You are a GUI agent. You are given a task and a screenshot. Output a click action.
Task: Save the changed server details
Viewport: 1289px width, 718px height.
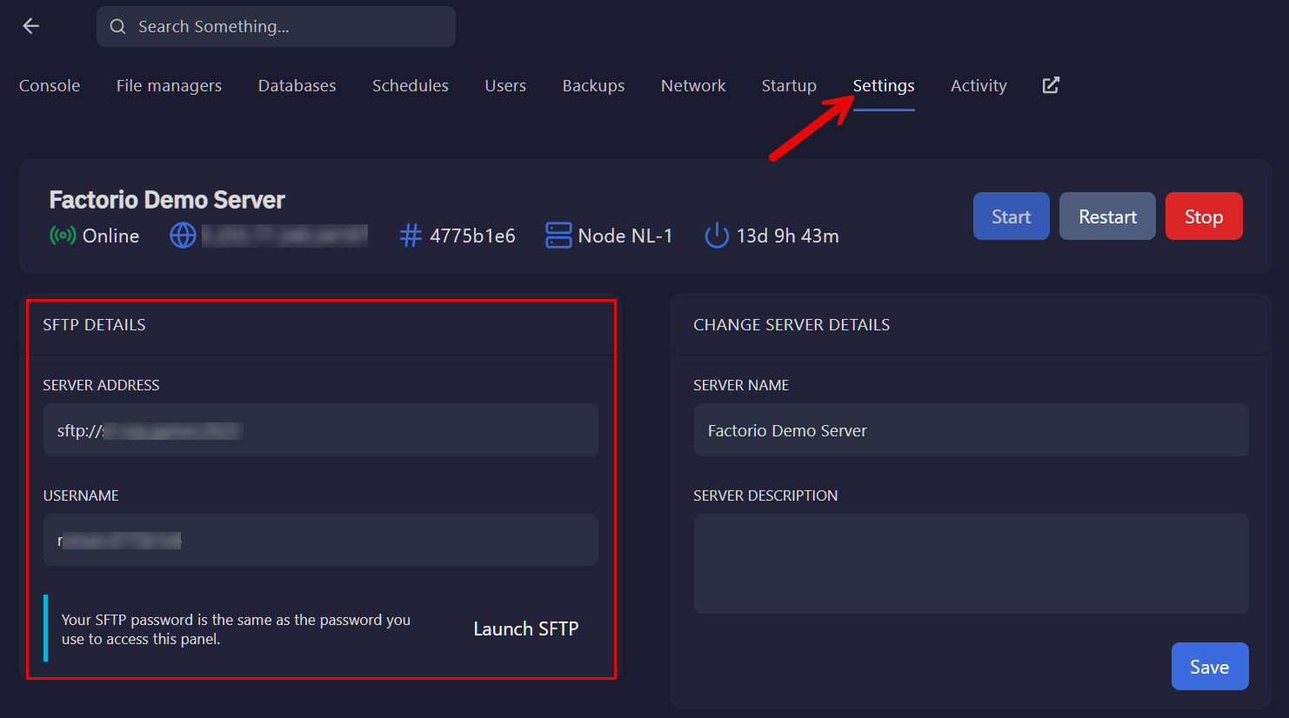[1209, 666]
